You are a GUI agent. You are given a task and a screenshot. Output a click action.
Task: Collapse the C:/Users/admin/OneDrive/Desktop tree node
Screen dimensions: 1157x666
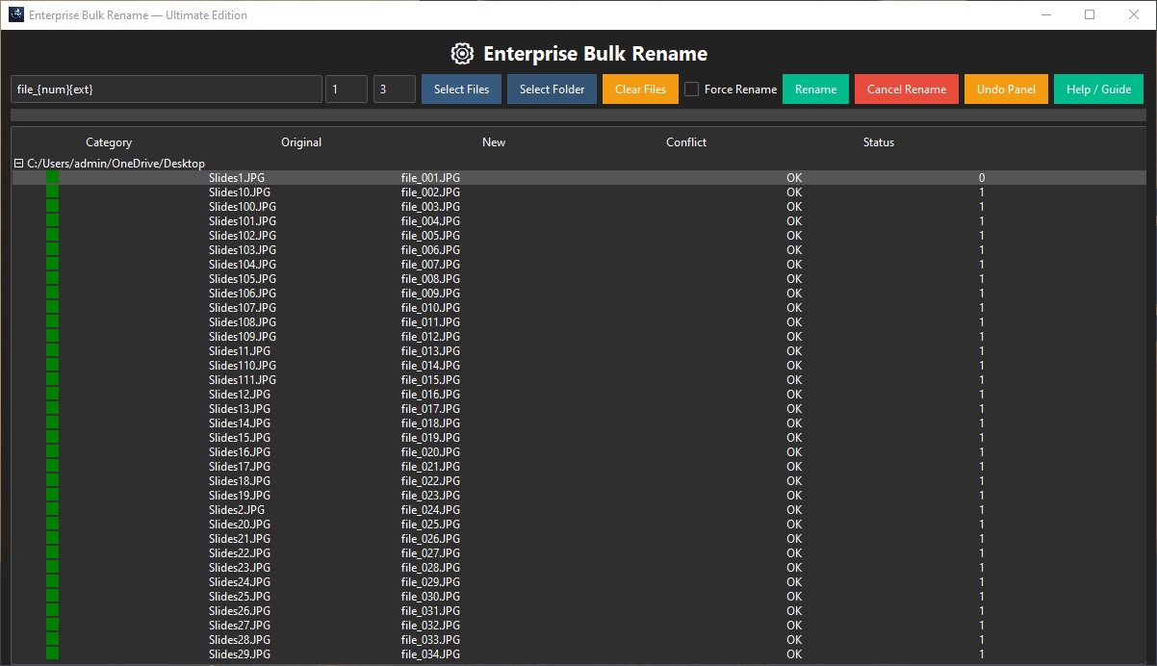[x=18, y=163]
